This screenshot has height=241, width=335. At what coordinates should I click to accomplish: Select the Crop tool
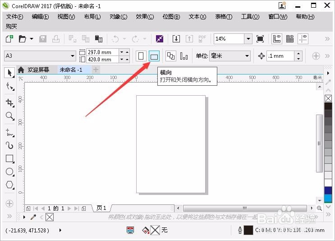9,103
